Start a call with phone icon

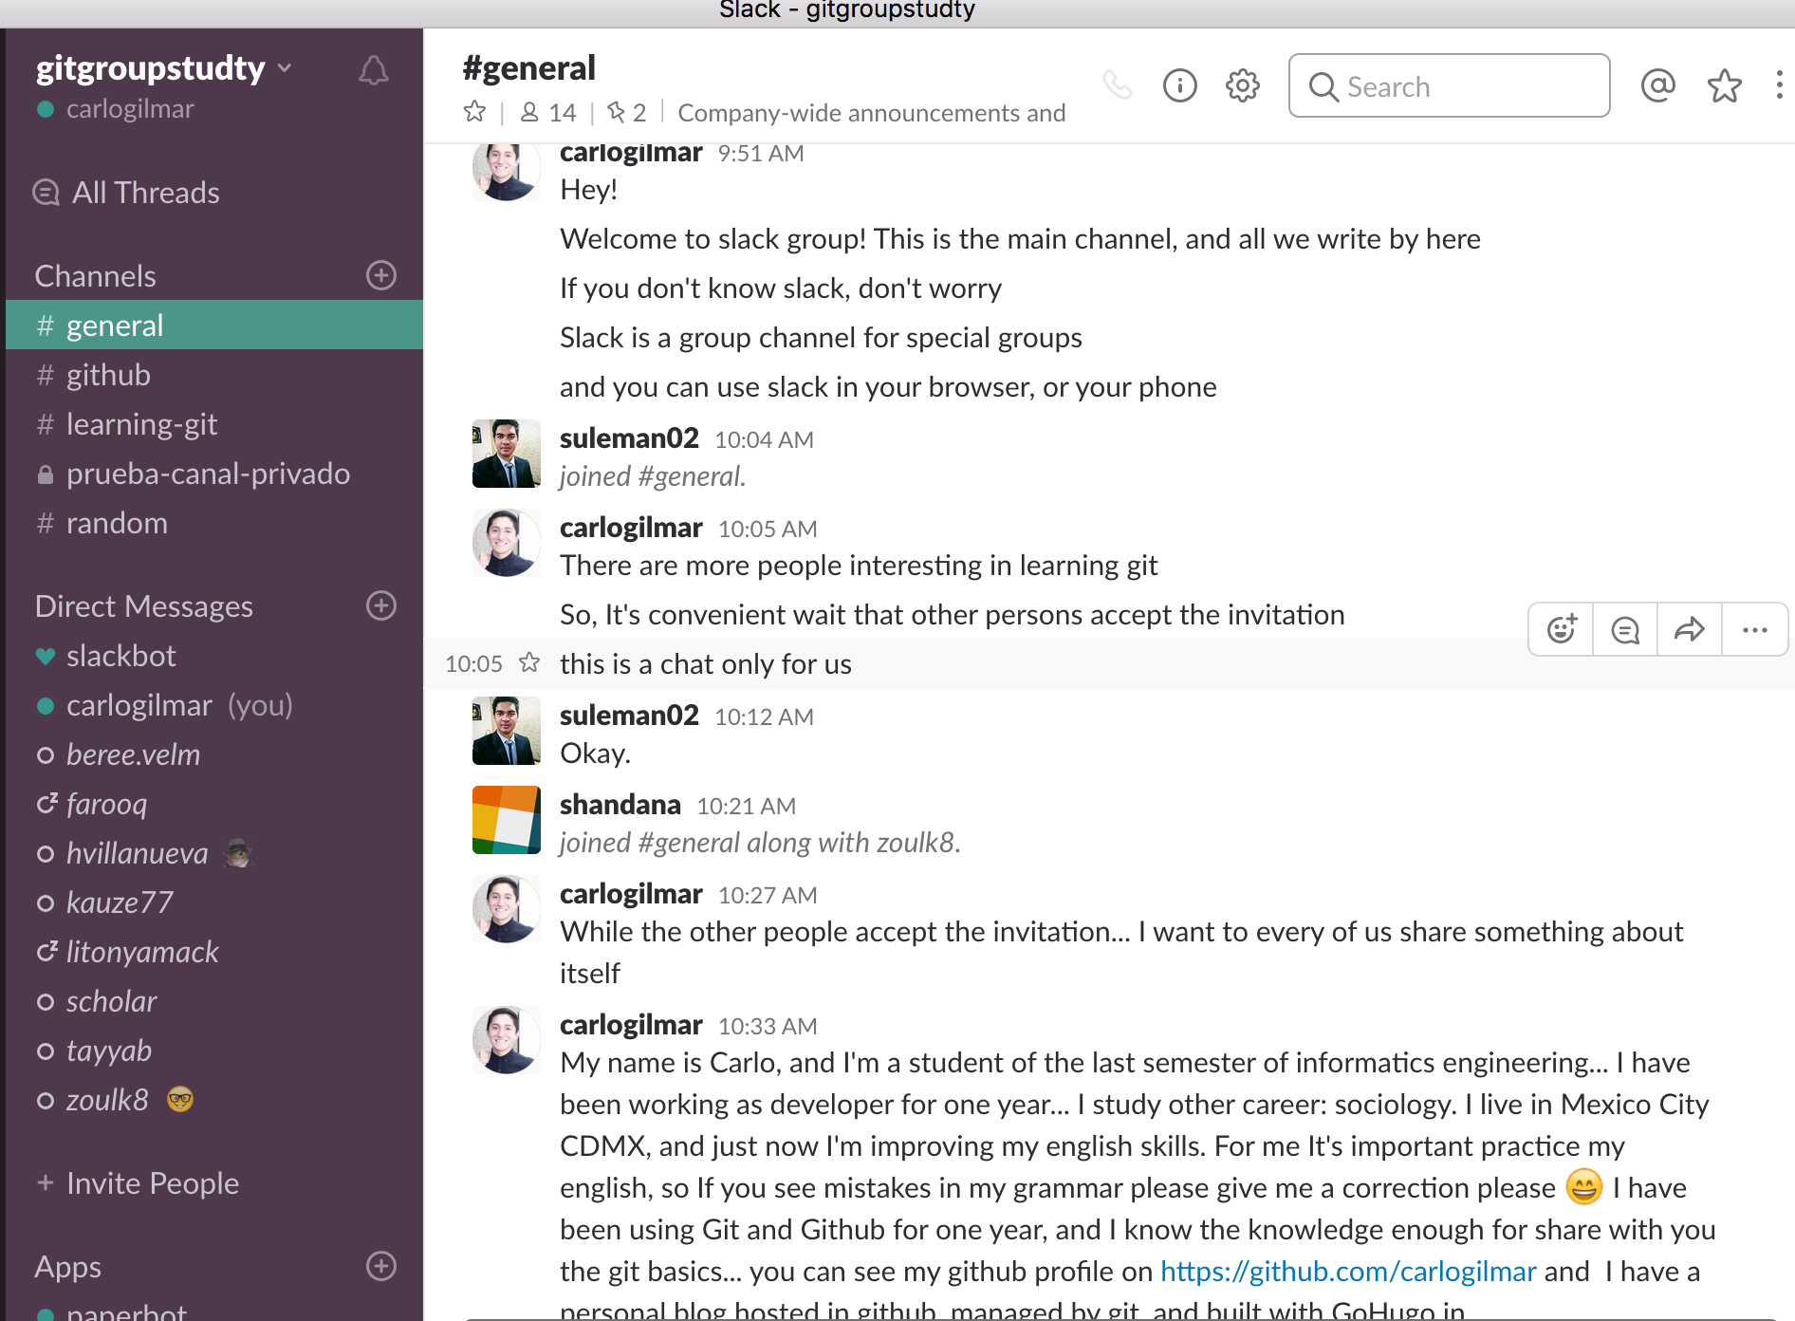coord(1118,85)
